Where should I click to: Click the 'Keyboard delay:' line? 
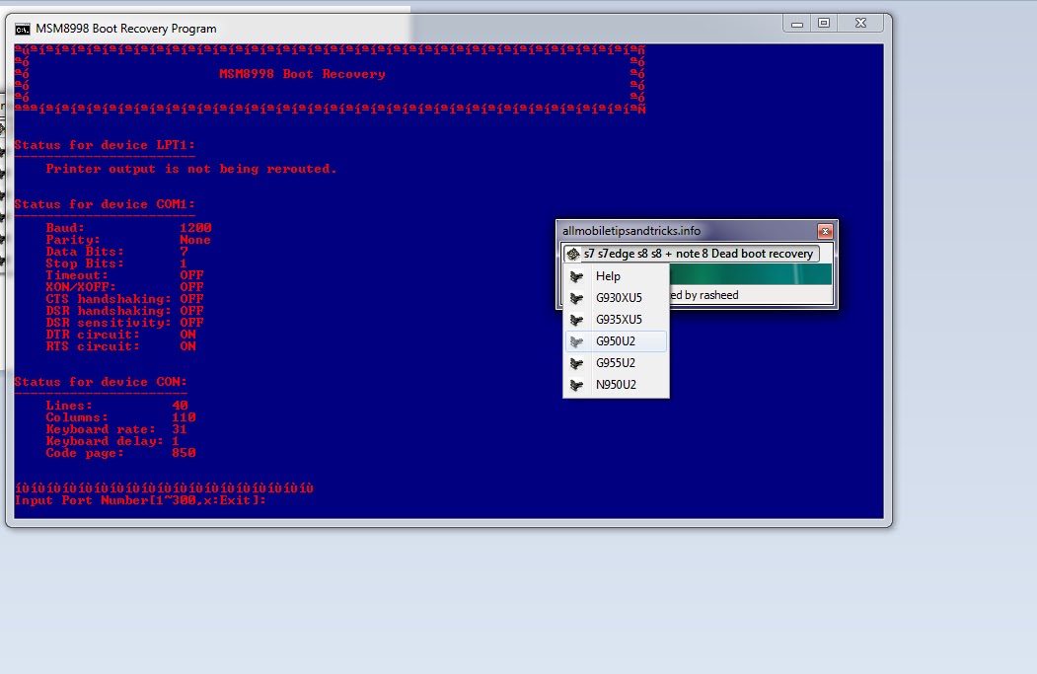click(112, 441)
